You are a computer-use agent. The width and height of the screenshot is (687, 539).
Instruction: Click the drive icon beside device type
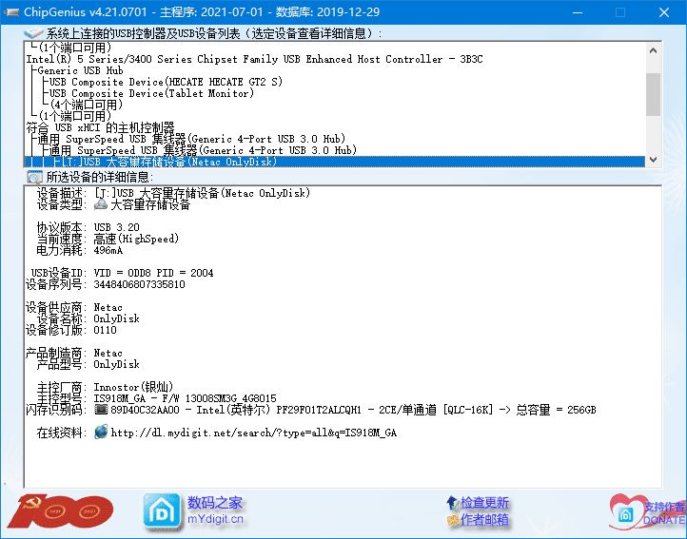(x=101, y=204)
